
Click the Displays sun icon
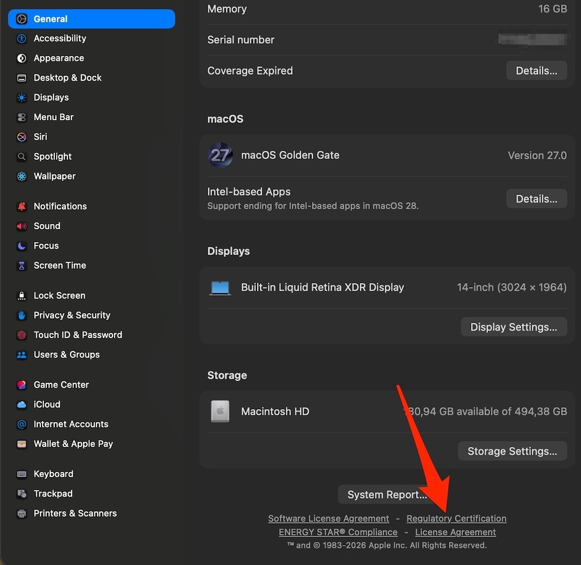click(22, 98)
